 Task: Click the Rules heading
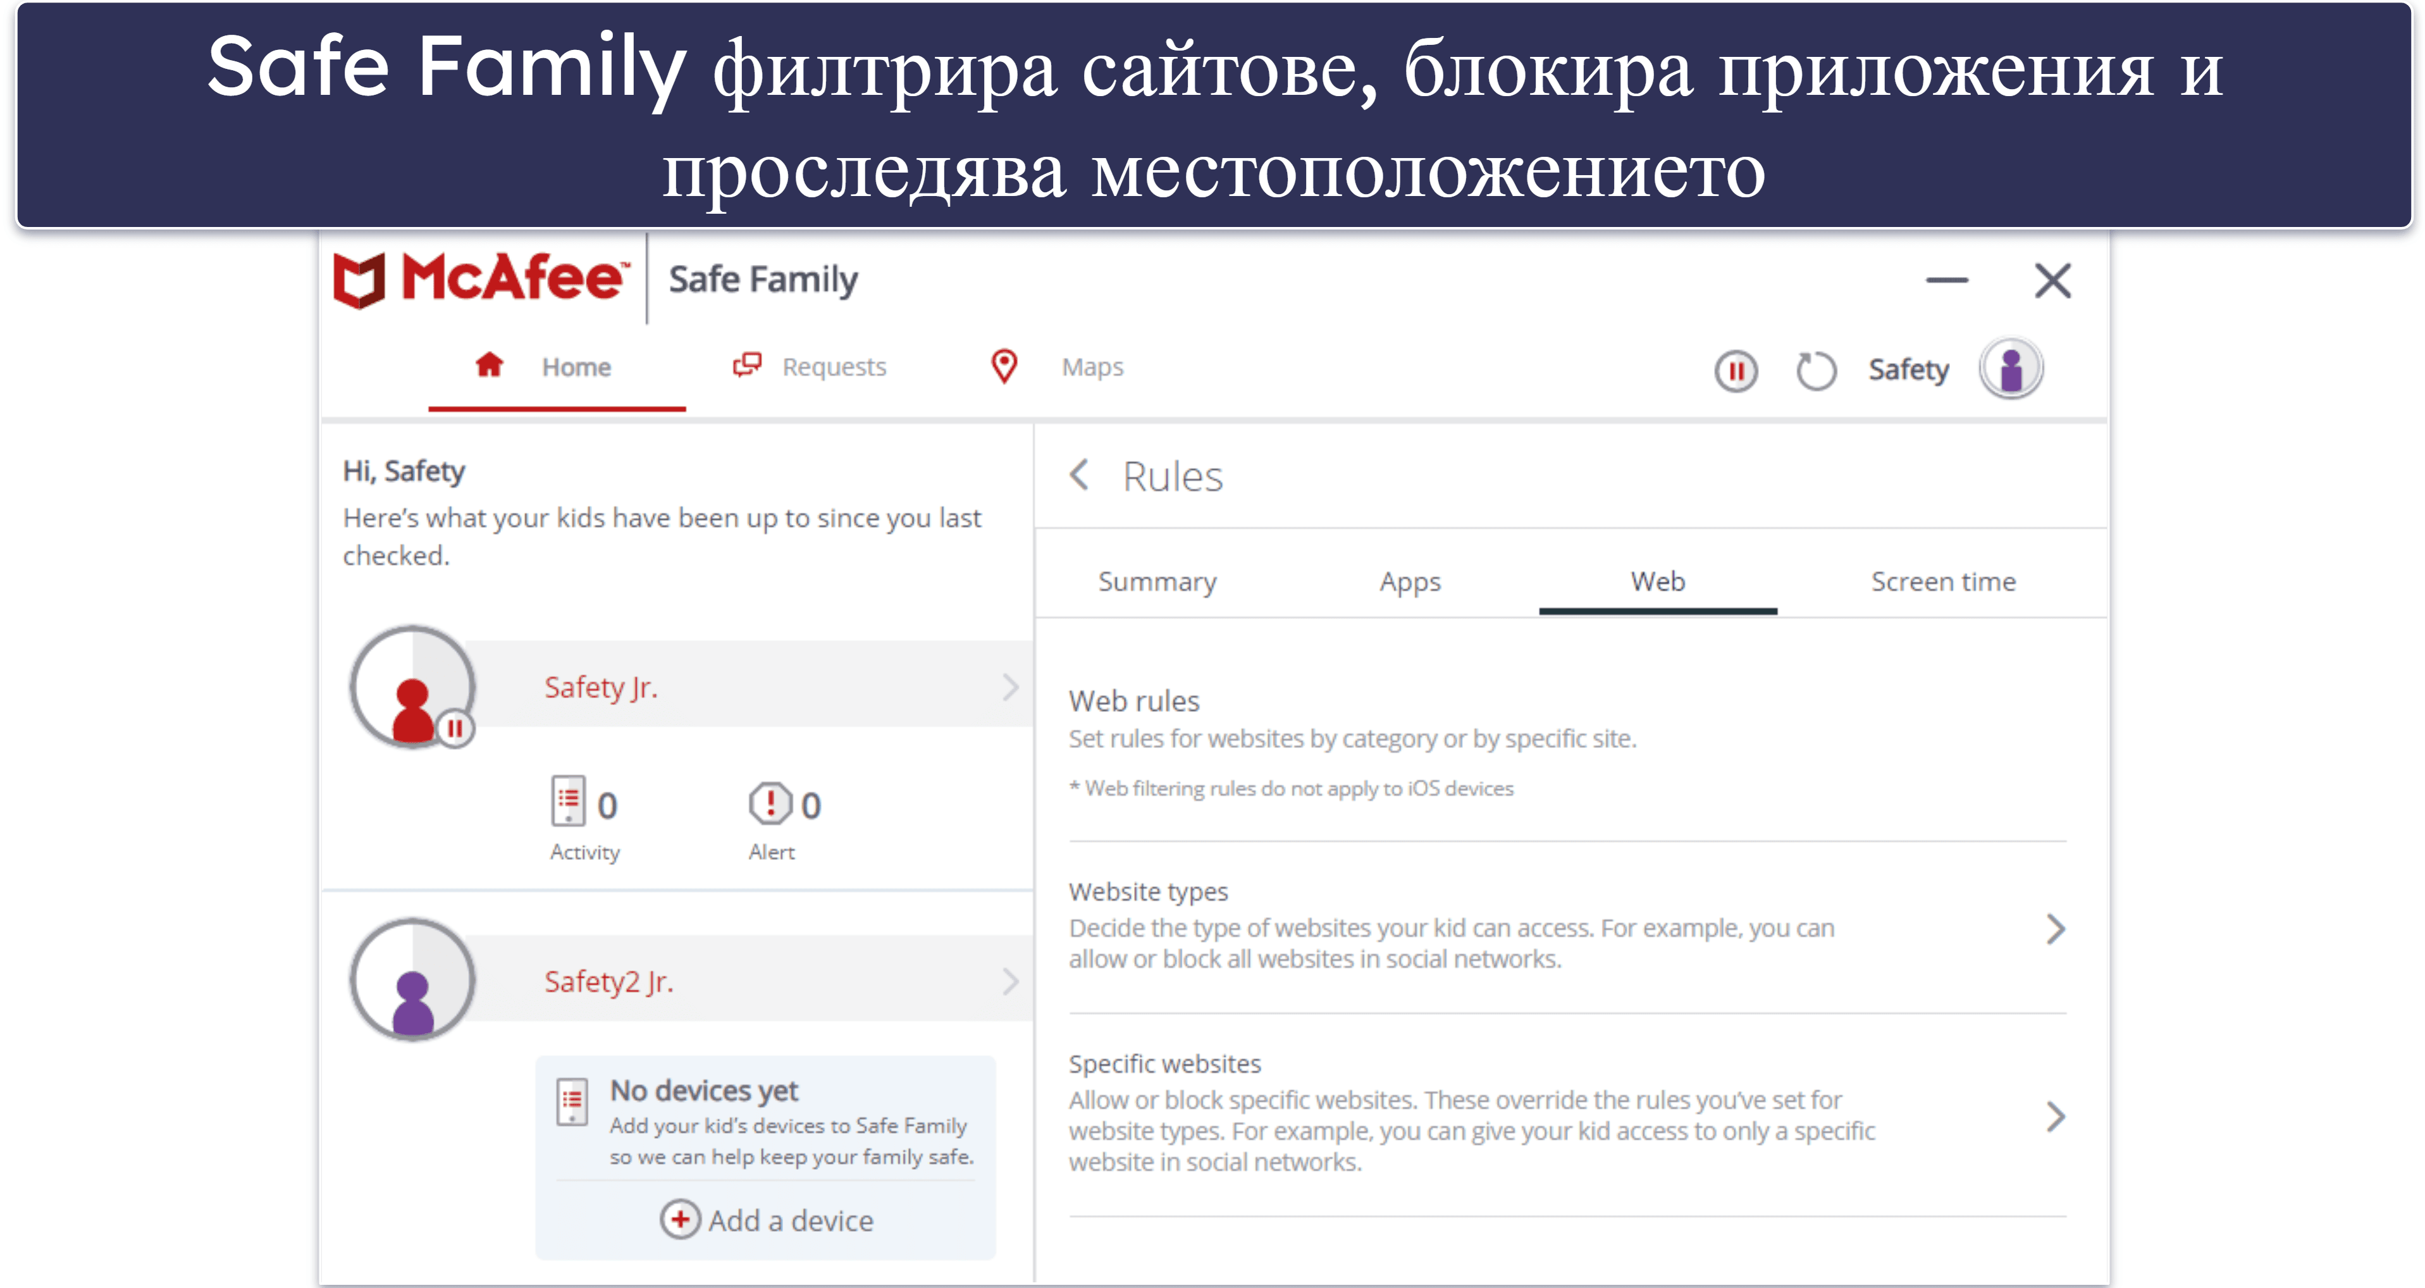[1173, 476]
